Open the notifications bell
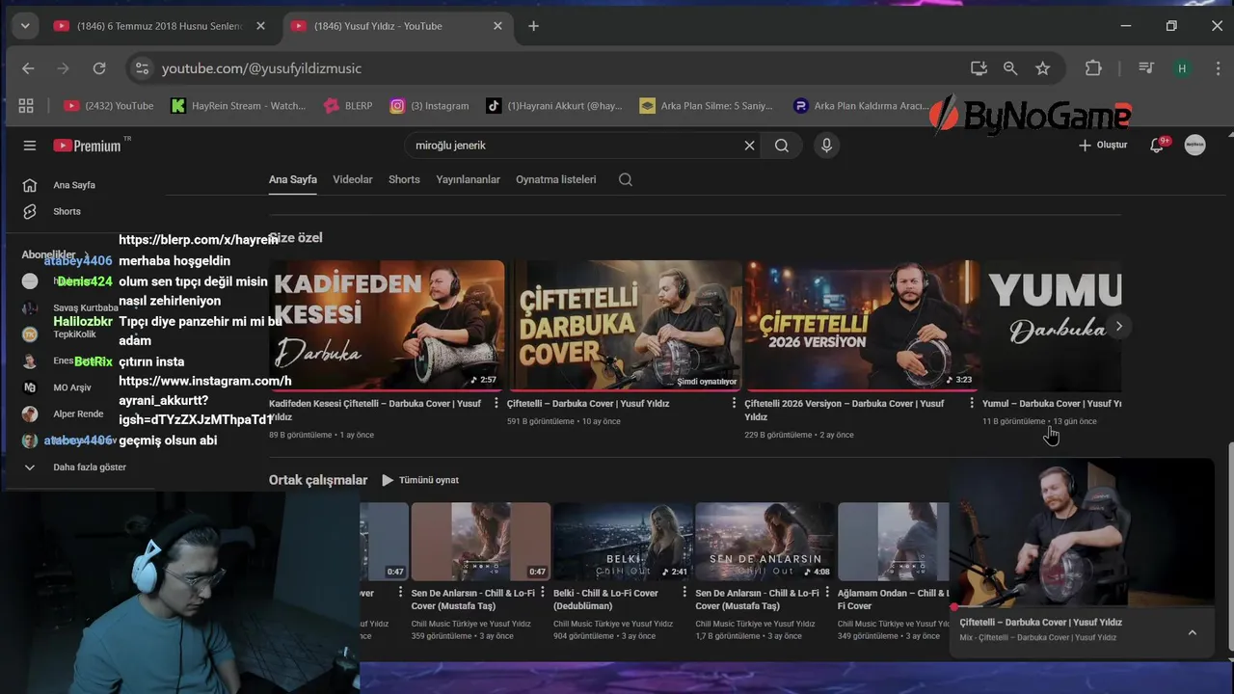 coord(1158,146)
